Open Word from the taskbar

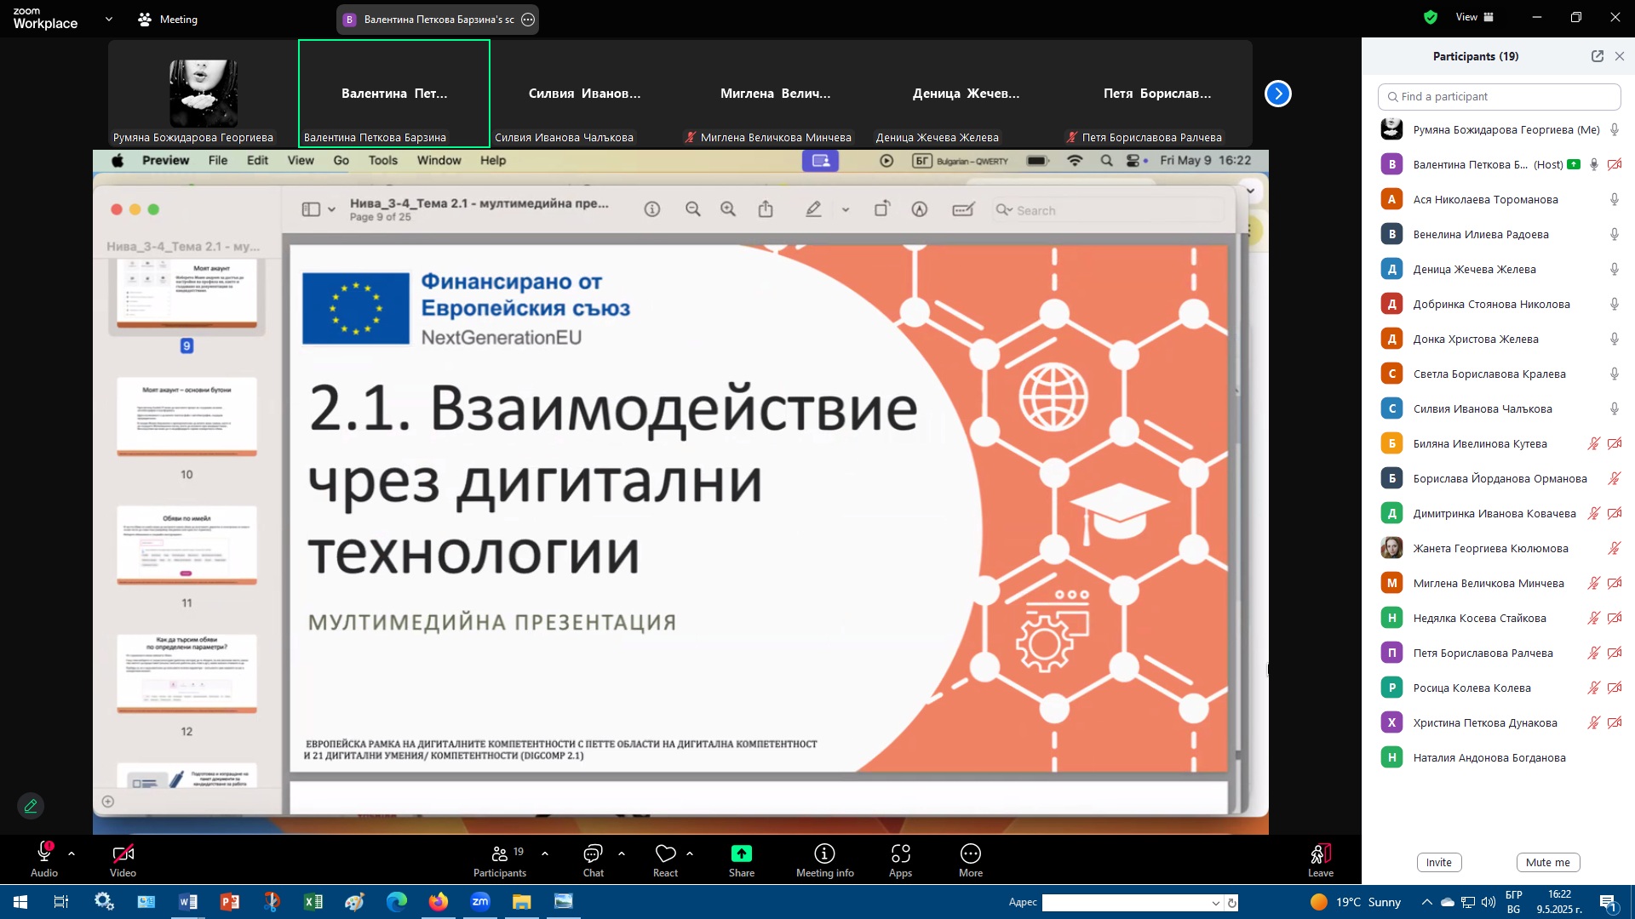(188, 902)
